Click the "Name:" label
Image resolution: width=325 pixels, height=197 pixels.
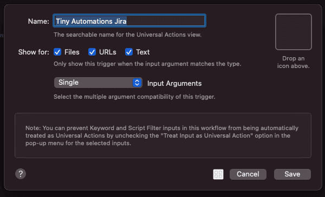coord(38,21)
